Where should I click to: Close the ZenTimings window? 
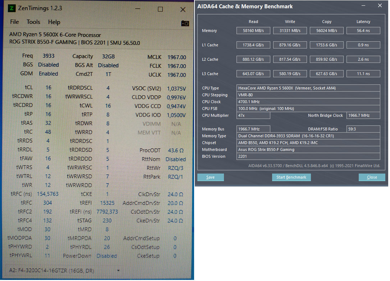click(183, 9)
